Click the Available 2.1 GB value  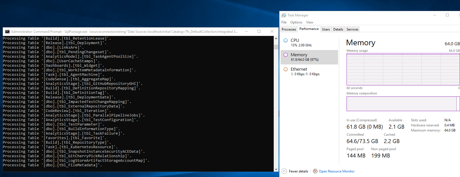click(396, 127)
